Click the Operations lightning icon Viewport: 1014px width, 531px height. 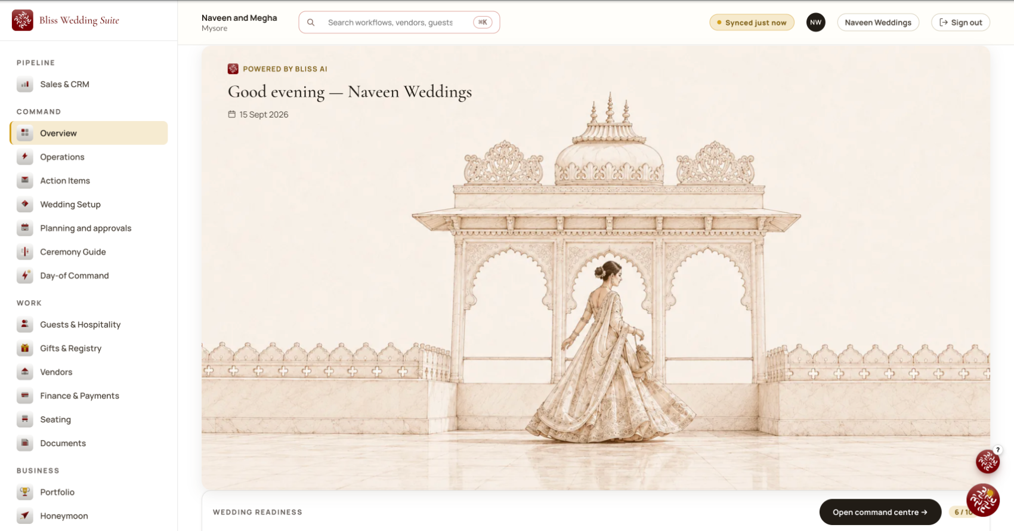click(24, 157)
